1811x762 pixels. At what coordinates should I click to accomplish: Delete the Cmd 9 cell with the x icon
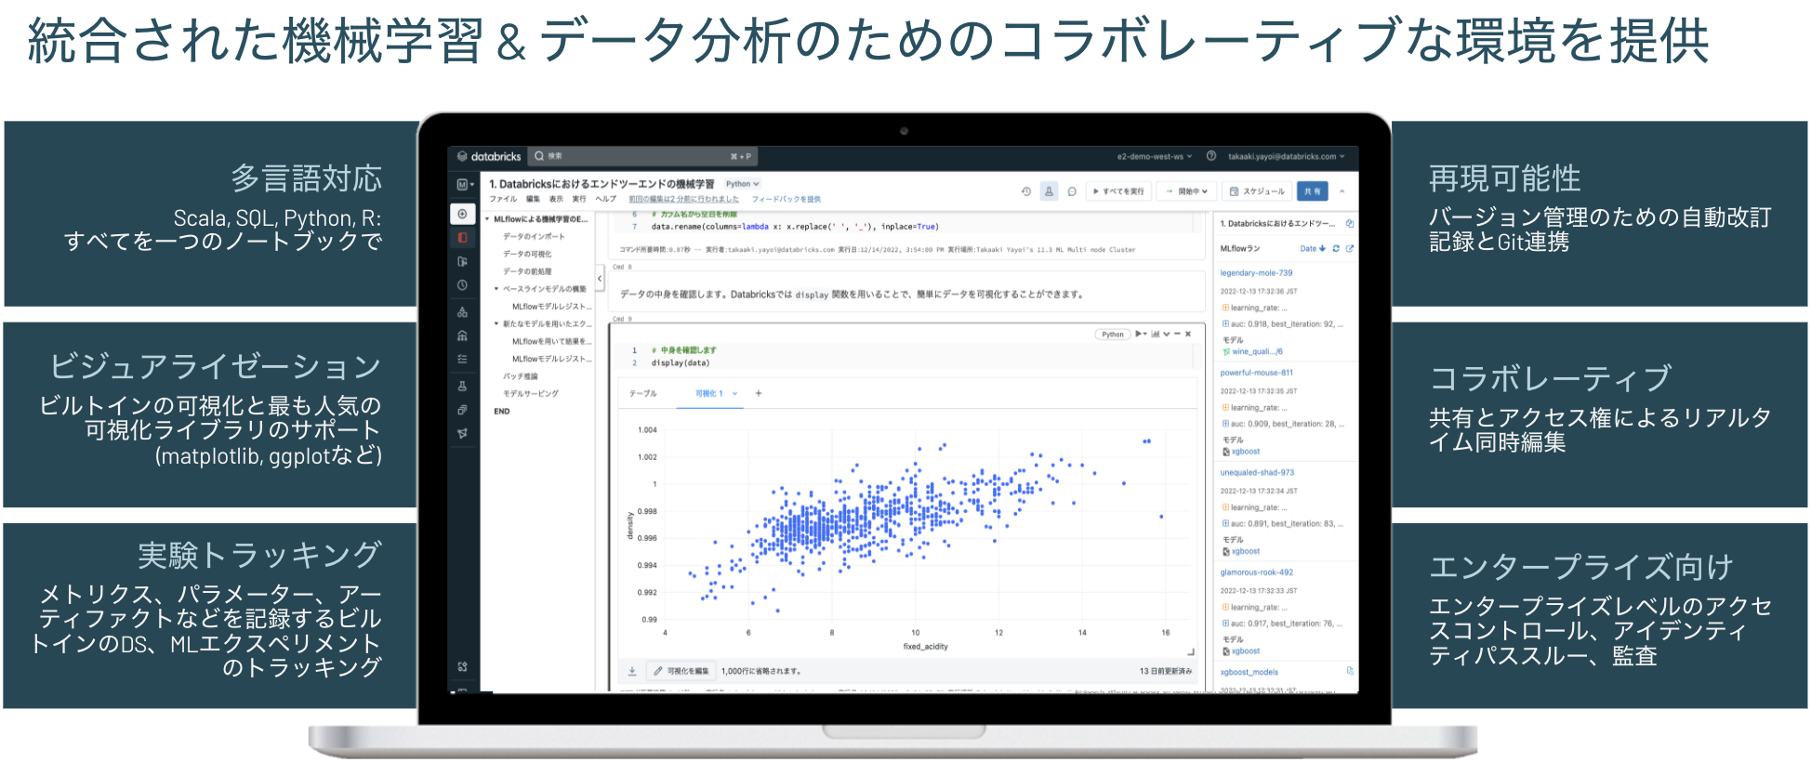point(1188,334)
